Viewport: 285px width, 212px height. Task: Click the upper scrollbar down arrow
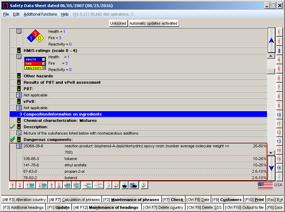click(x=271, y=153)
